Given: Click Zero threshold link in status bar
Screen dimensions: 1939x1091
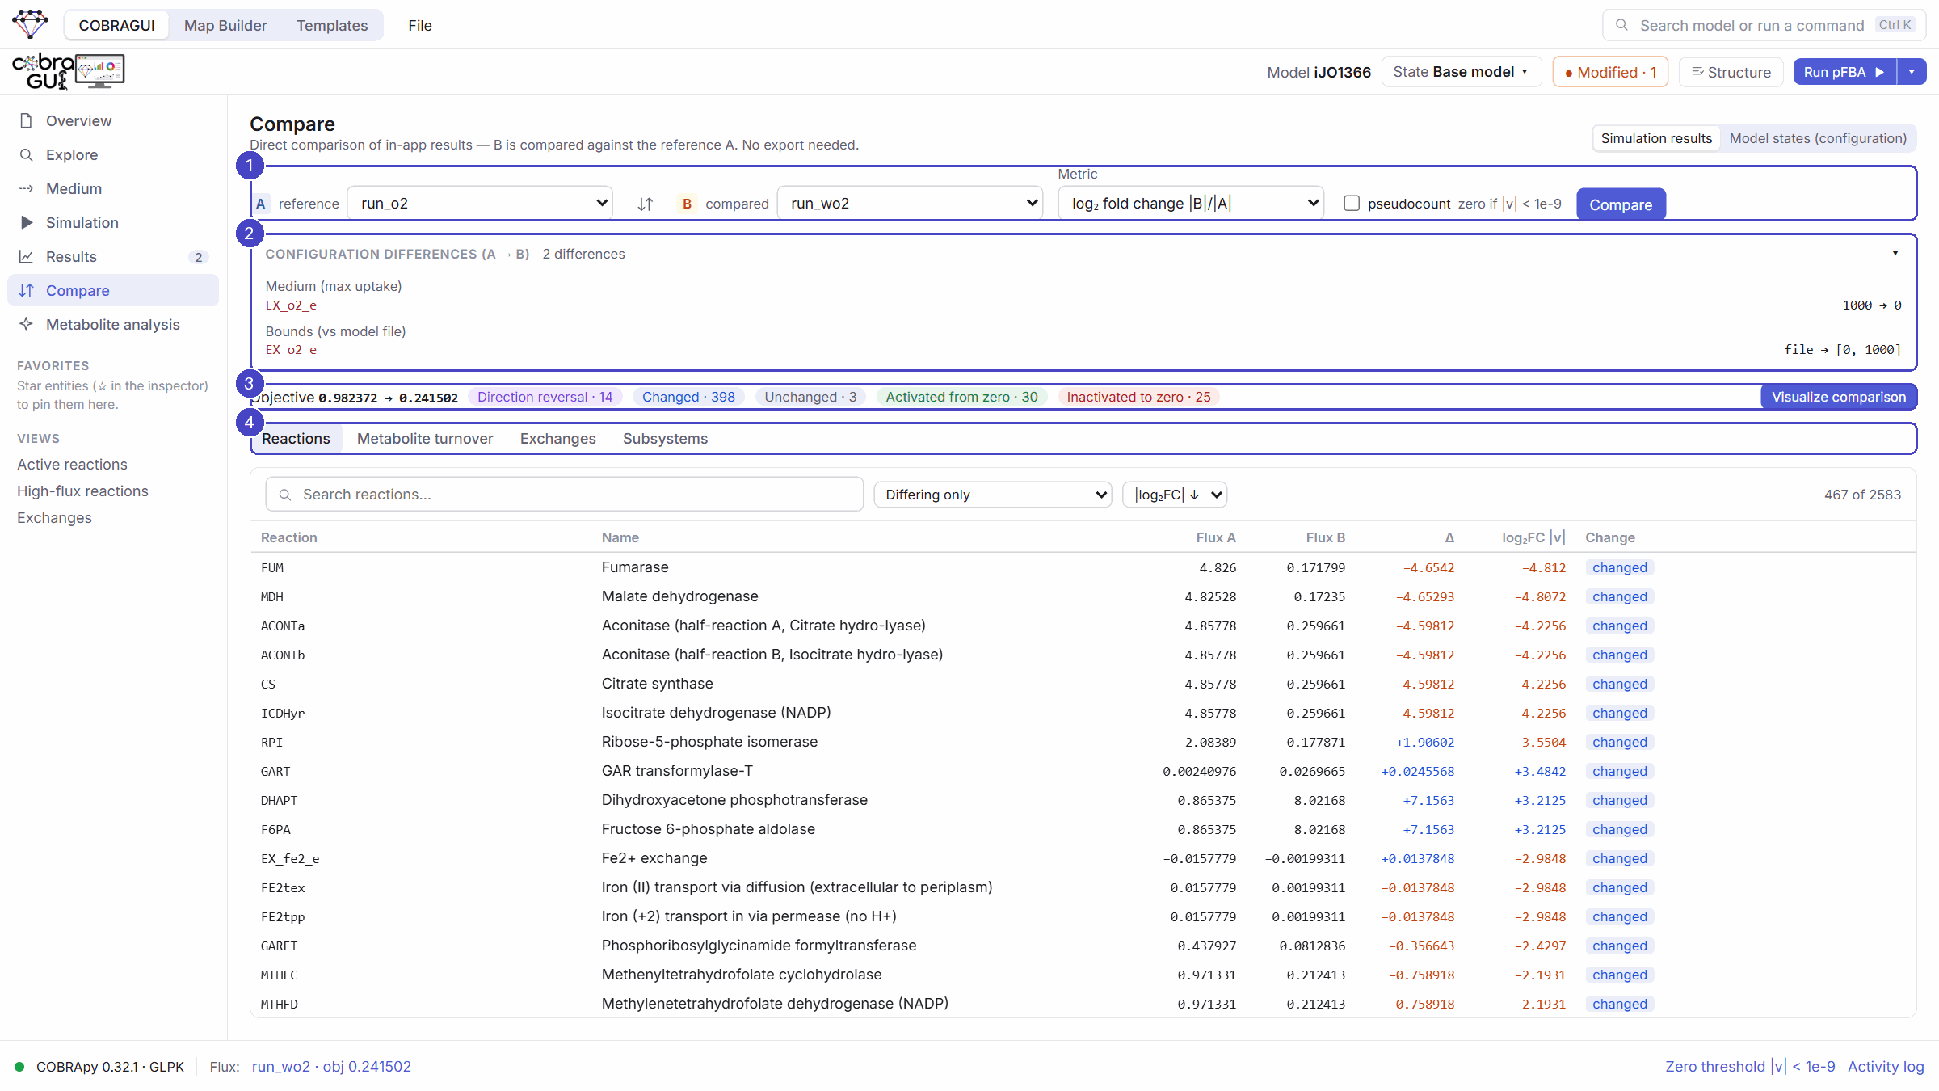Looking at the screenshot, I should (x=1750, y=1067).
